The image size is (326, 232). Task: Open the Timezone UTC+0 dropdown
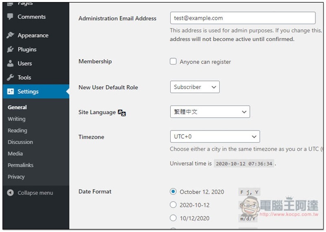click(x=214, y=137)
